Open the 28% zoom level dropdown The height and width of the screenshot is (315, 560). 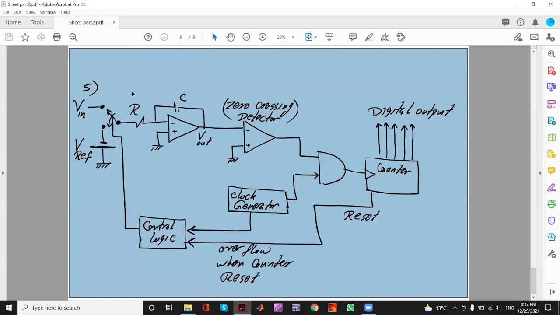coord(286,37)
